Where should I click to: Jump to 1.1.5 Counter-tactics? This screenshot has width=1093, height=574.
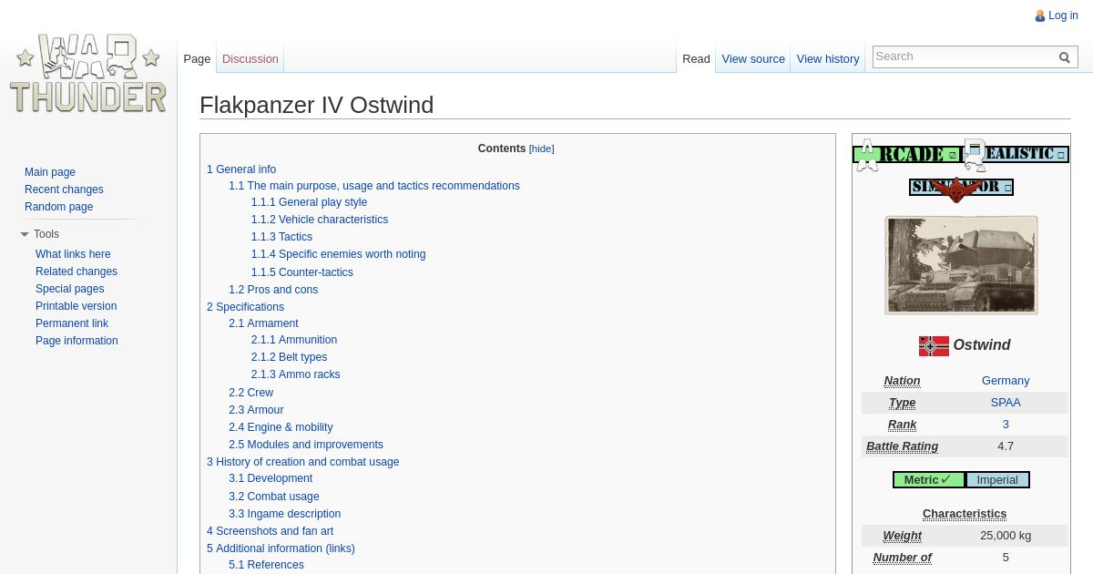[x=302, y=272]
